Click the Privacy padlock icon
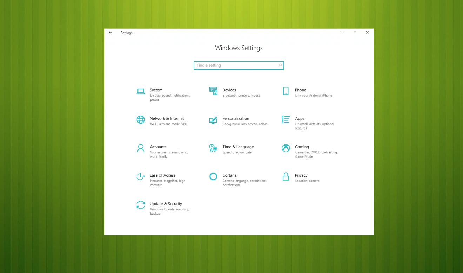463x273 pixels. [286, 176]
